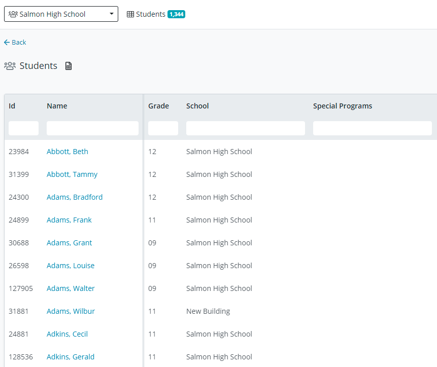
Task: Click the 1,344 student count badge
Action: click(177, 14)
